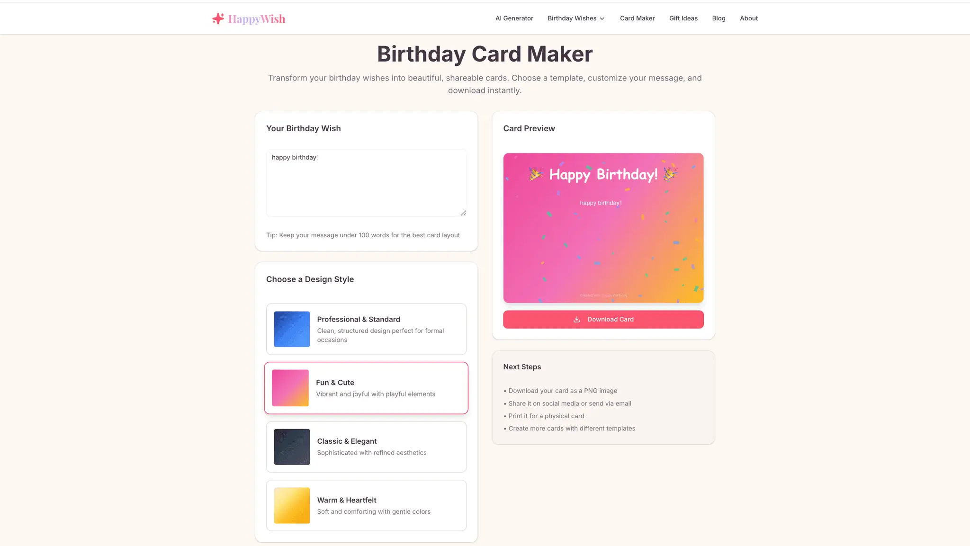Choose the Warm & Heartfelt design style
970x546 pixels.
pyautogui.click(x=366, y=505)
